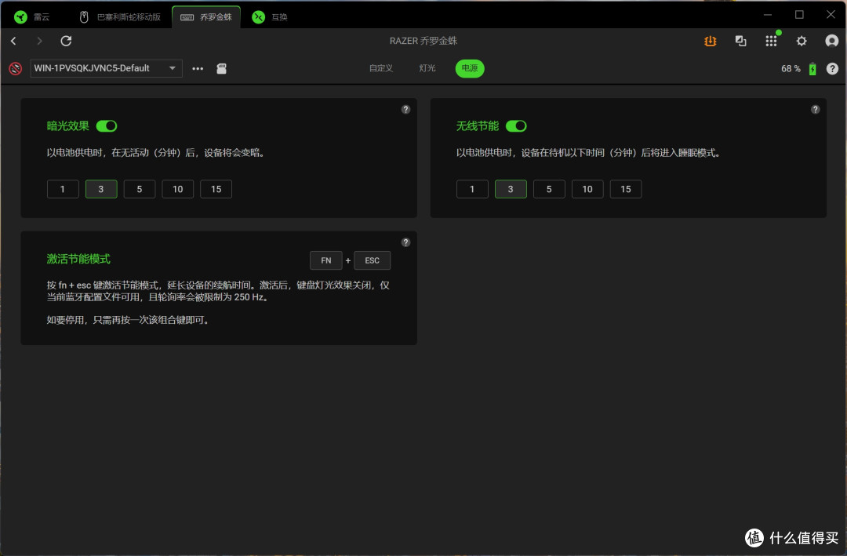This screenshot has width=847, height=556.
Task: Click the refresh icon
Action: coord(66,41)
